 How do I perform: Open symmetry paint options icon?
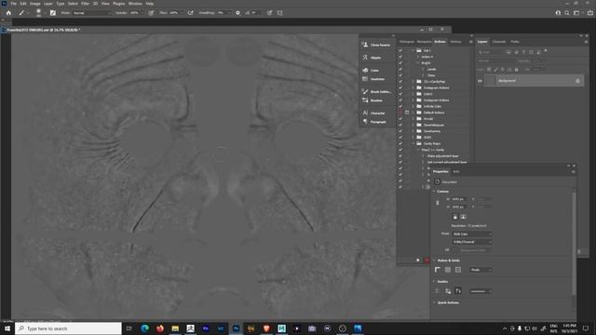pyautogui.click(x=280, y=13)
